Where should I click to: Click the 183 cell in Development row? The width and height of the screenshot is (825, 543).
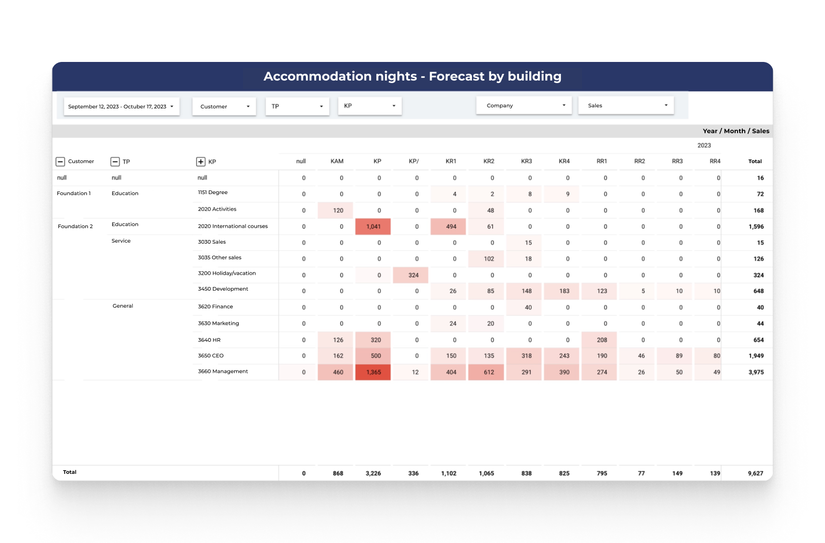click(561, 291)
